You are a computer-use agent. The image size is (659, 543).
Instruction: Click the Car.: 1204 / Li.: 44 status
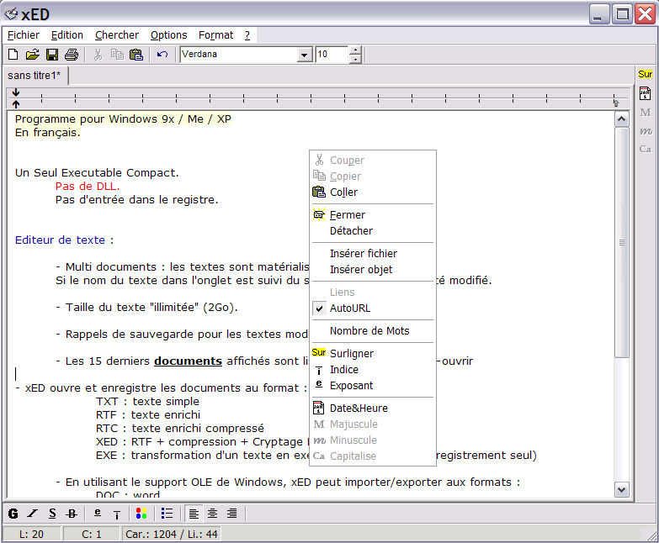[x=172, y=535]
